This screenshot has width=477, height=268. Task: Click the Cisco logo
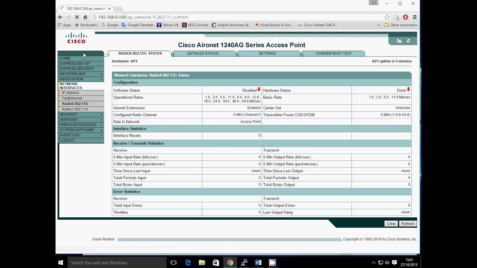[x=76, y=38]
